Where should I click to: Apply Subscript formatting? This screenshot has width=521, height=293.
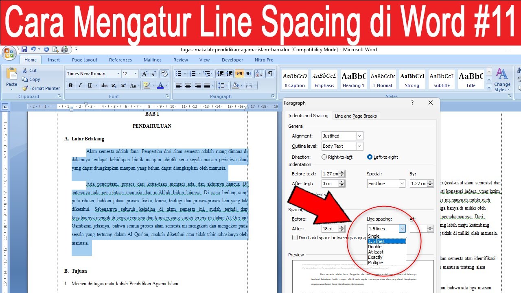coord(114,85)
